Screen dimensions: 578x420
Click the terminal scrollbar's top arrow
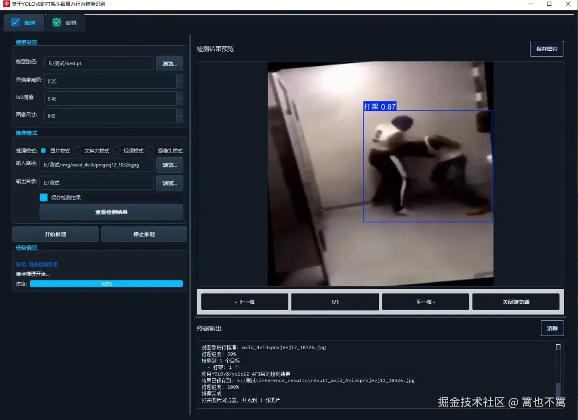coord(558,347)
